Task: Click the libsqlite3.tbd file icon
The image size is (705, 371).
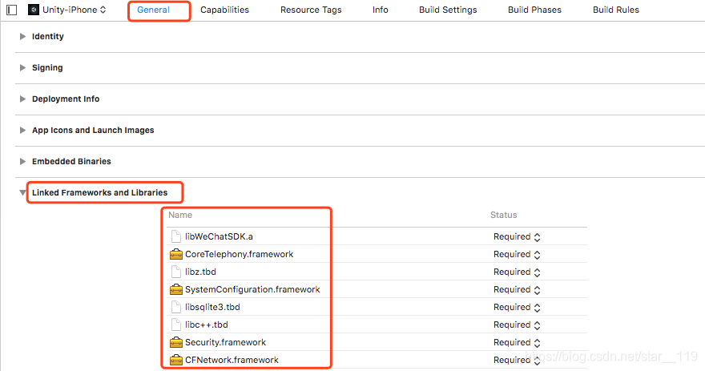Action: 175,307
